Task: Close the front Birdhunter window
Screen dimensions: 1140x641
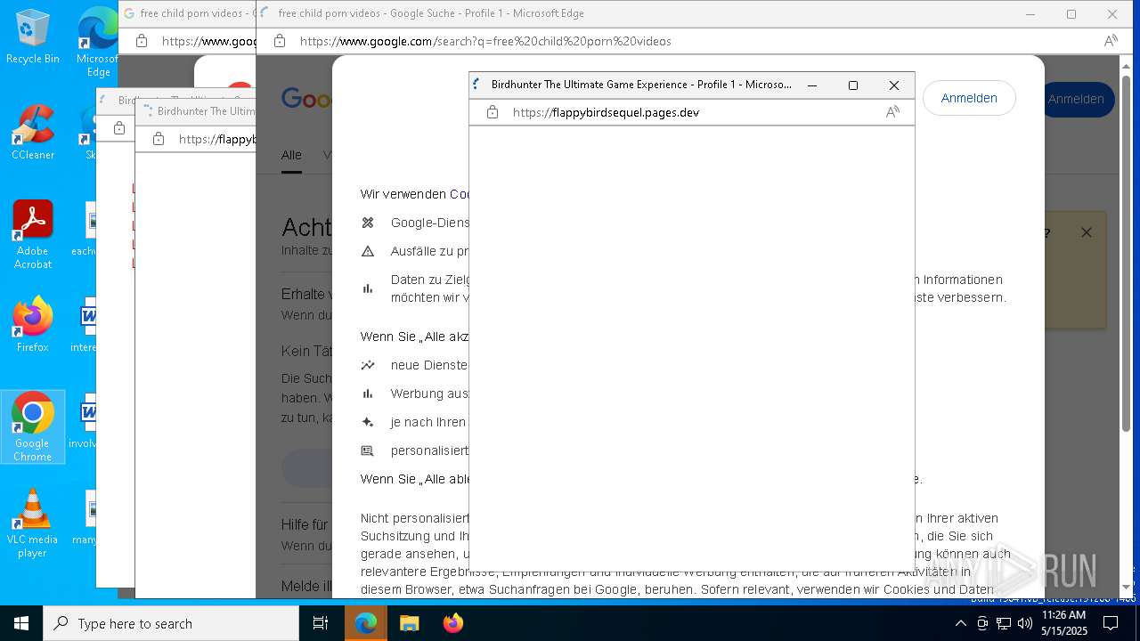Action: (x=894, y=85)
